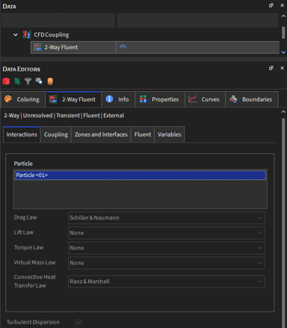Image resolution: width=287 pixels, height=328 pixels.
Task: Select Particle <01> in the particle list
Action: coord(140,175)
